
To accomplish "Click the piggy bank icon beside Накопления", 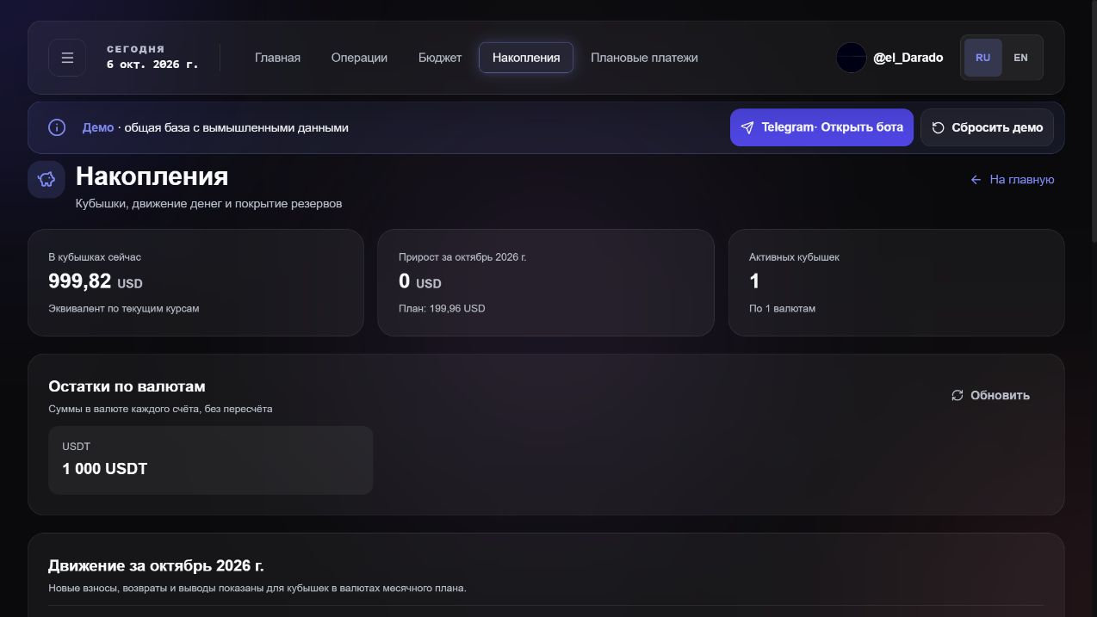I will (46, 180).
